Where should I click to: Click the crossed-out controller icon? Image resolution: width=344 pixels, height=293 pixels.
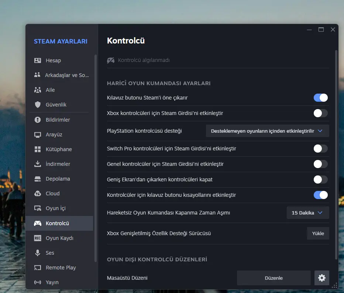click(x=111, y=60)
